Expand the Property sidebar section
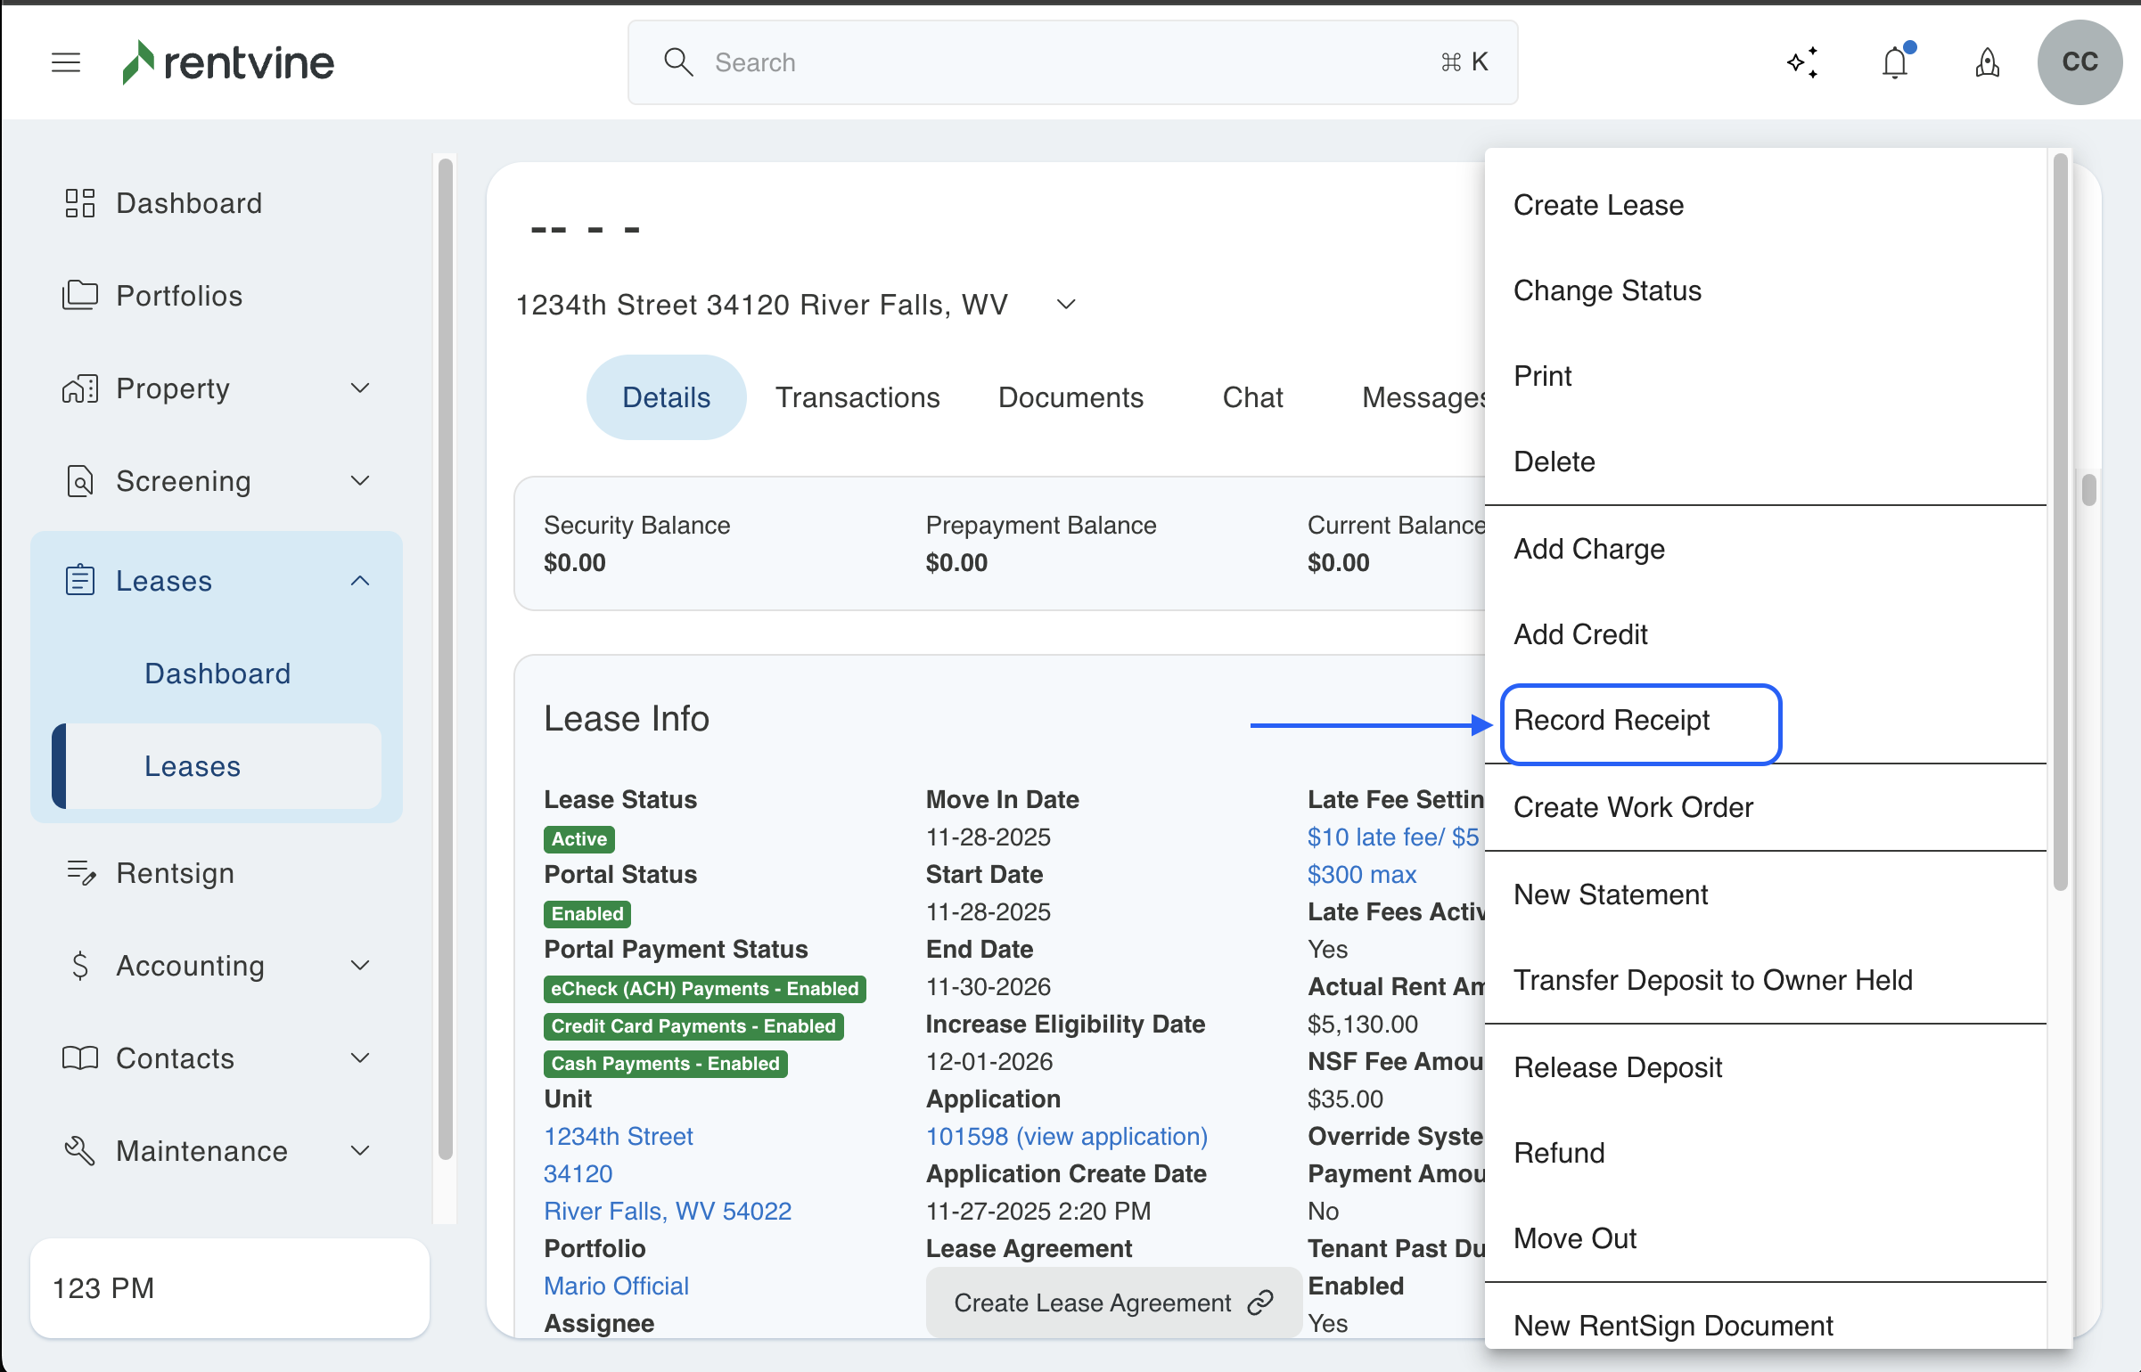This screenshot has width=2141, height=1372. coord(359,388)
